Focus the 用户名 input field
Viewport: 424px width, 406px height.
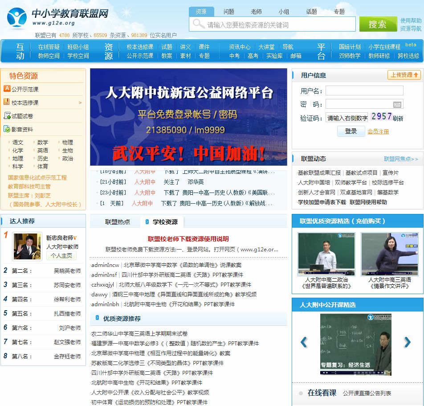click(364, 90)
